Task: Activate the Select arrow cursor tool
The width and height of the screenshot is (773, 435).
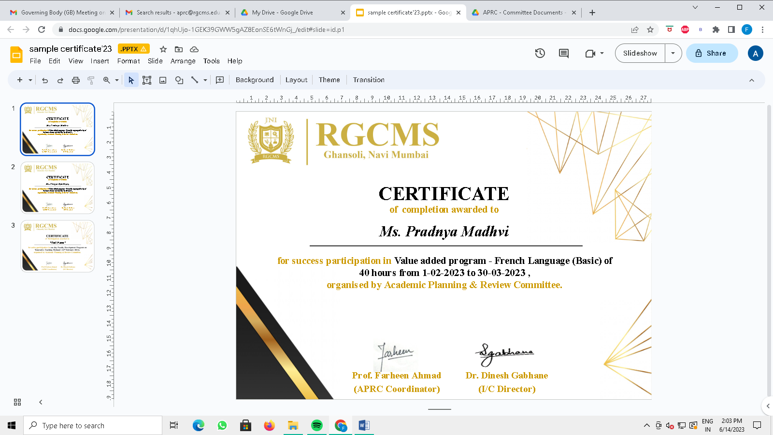Action: coord(131,80)
